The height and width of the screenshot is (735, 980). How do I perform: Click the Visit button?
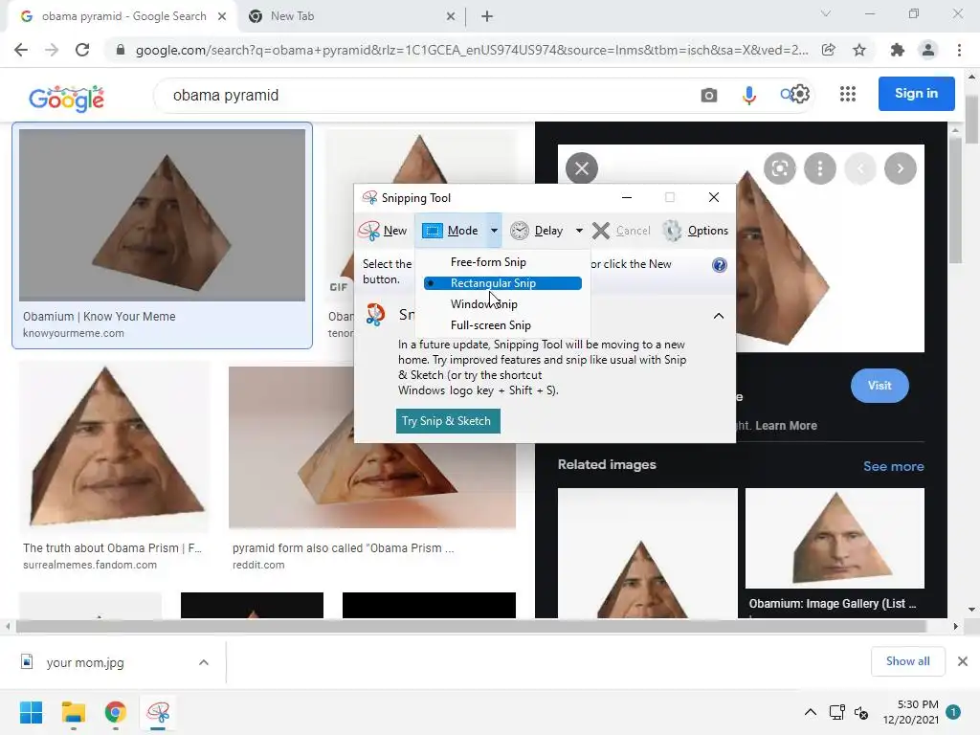pyautogui.click(x=880, y=386)
